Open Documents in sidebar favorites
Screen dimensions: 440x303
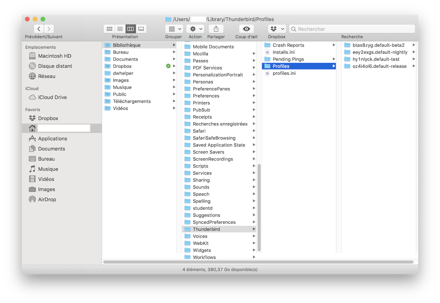tap(62, 149)
